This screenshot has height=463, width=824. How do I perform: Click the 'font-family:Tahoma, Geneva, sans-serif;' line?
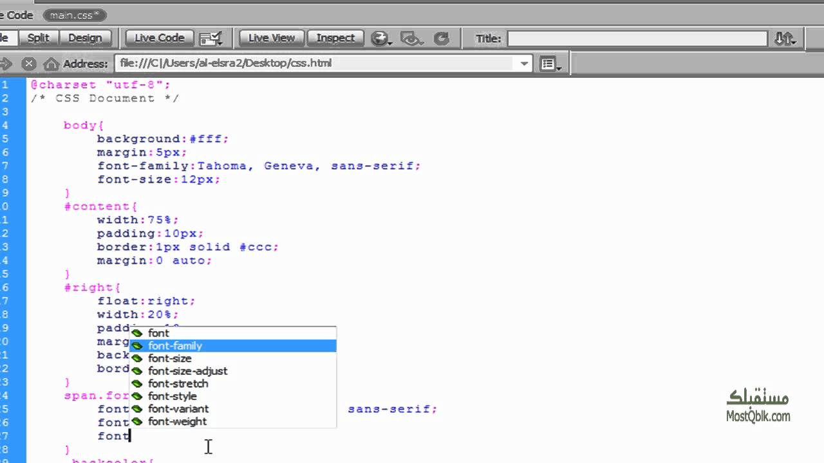[x=259, y=166]
